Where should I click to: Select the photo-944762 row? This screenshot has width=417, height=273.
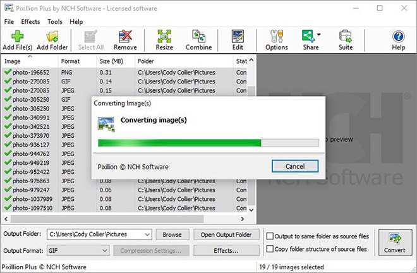[47, 154]
